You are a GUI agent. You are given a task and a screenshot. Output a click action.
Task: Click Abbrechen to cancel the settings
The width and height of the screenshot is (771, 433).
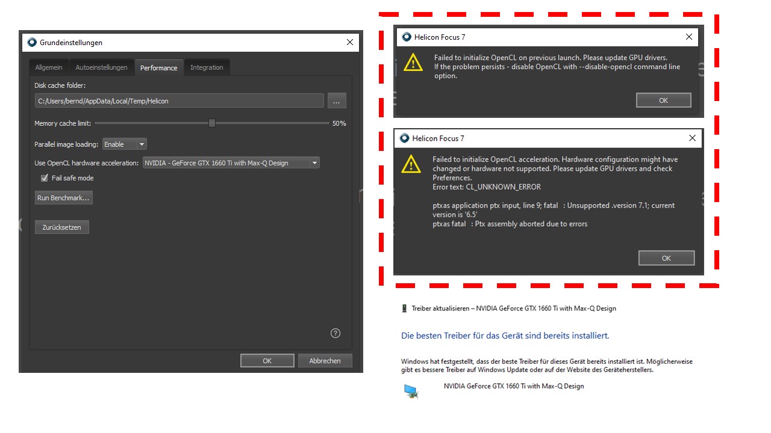(x=325, y=361)
